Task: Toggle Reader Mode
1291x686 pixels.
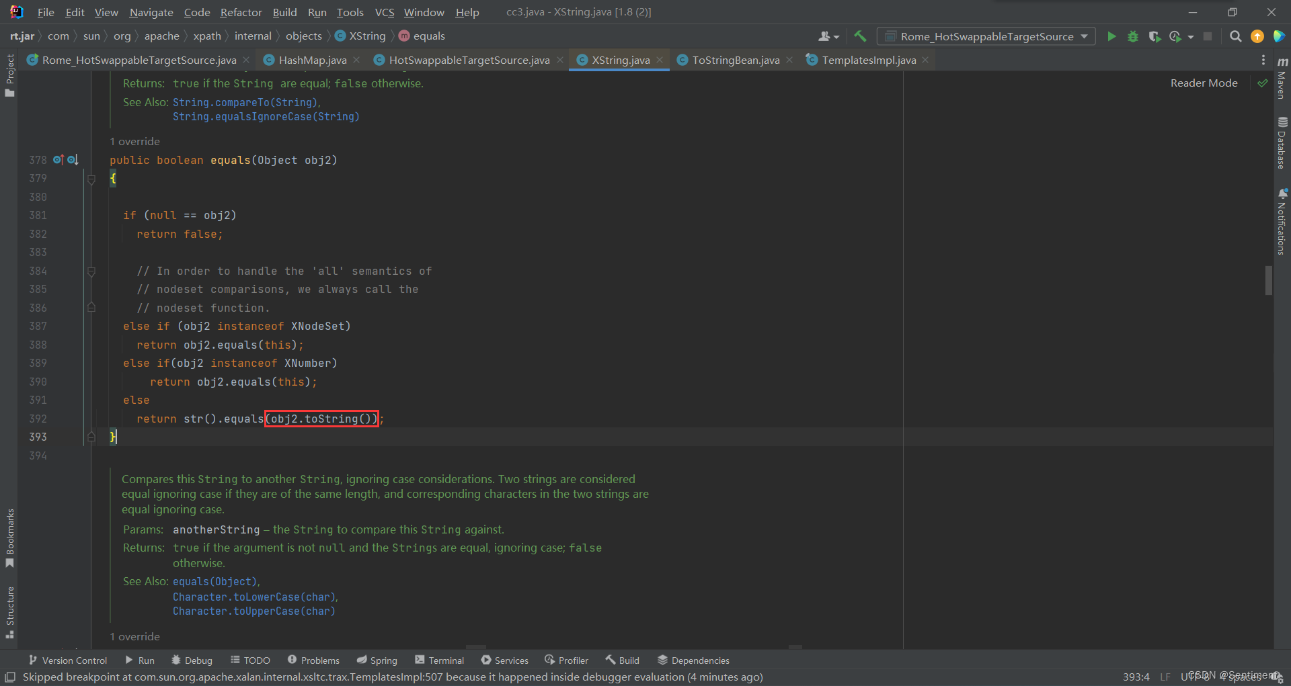Action: [x=1204, y=83]
